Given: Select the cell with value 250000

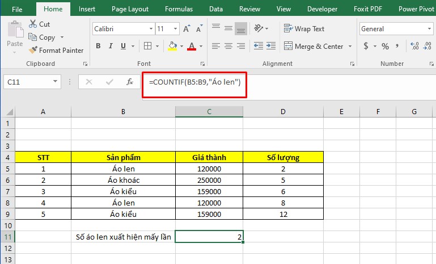Looking at the screenshot, I should 209,180.
